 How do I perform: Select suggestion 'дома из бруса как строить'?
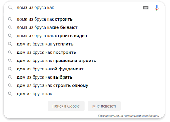45,19
